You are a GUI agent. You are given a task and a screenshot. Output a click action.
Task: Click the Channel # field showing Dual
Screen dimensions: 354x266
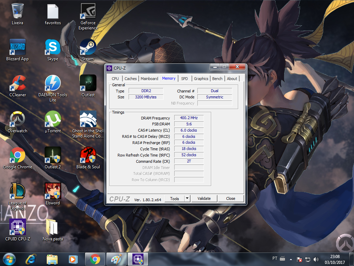[x=214, y=91]
